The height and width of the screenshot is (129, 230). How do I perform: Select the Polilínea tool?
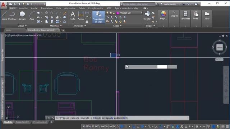click(x=12, y=16)
